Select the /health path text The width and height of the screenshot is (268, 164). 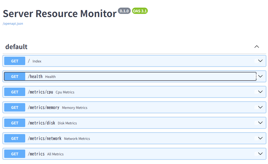tap(35, 77)
